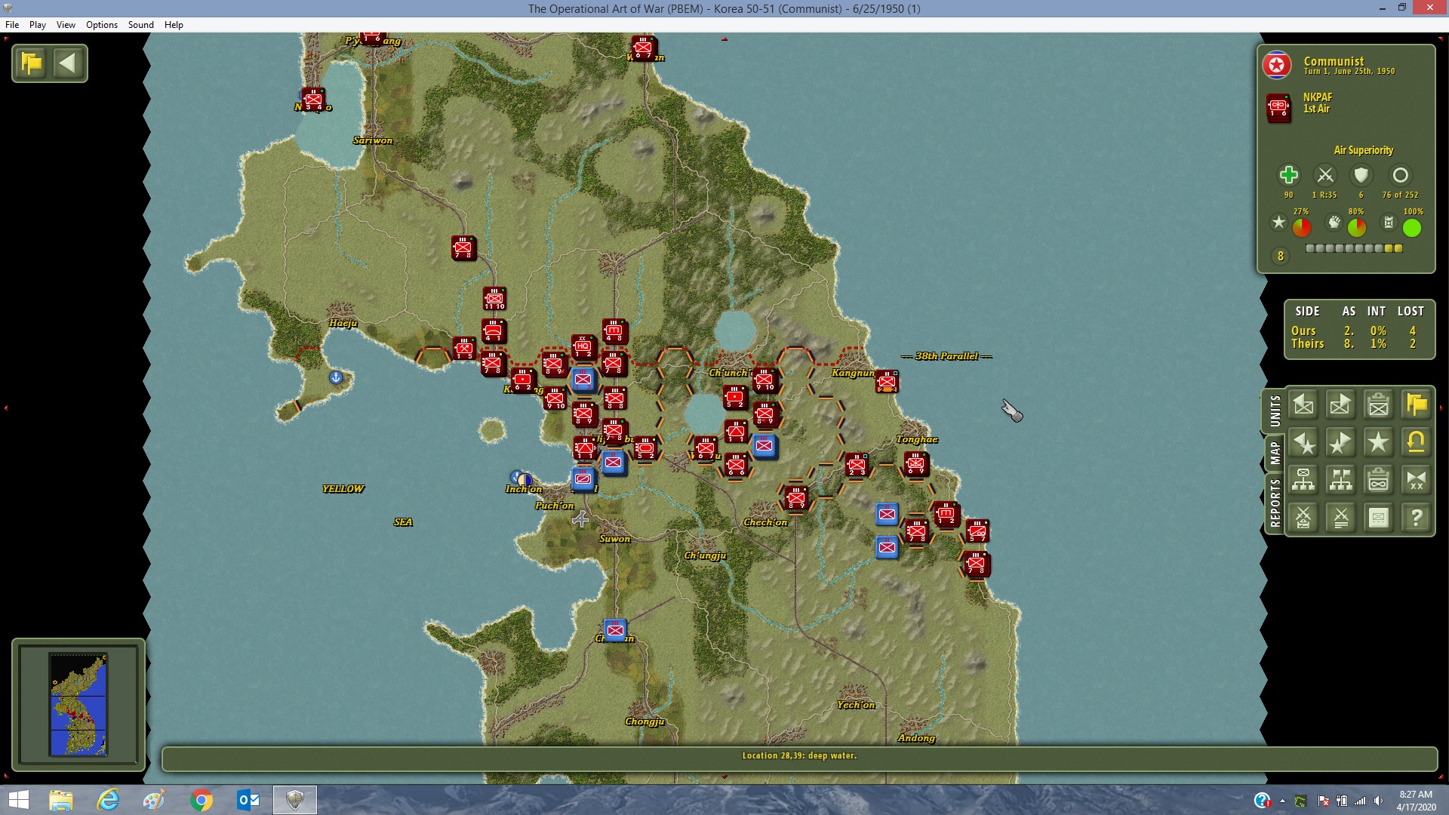This screenshot has height=815, width=1449.
Task: Open the View menu
Action: (66, 25)
